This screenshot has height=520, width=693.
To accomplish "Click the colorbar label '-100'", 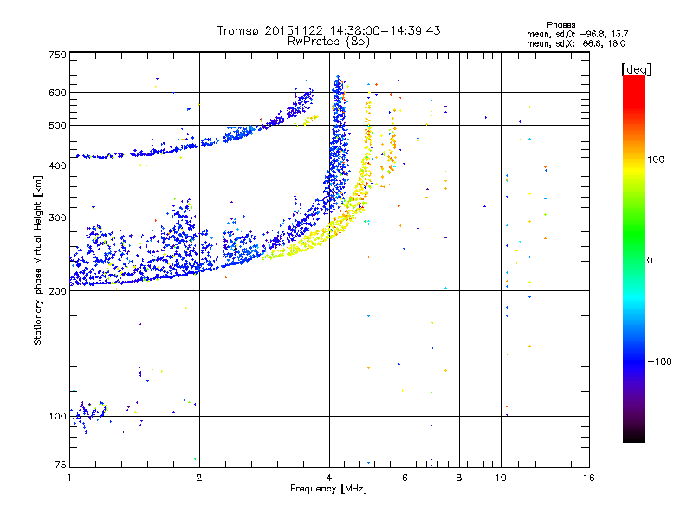I will coord(660,361).
